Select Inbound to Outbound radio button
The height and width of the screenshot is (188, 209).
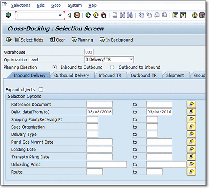[55, 67]
